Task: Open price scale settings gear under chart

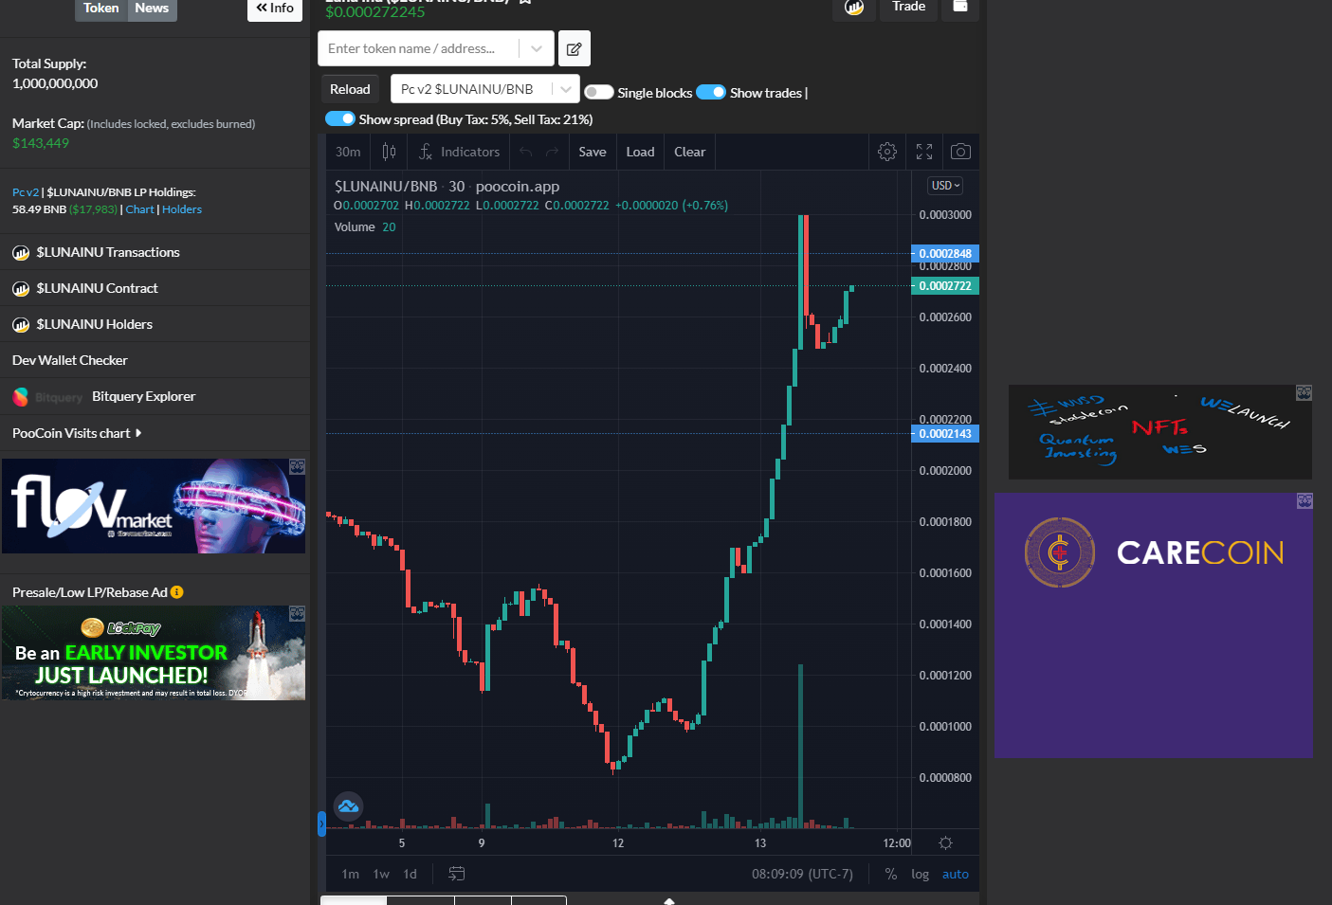Action: [945, 842]
